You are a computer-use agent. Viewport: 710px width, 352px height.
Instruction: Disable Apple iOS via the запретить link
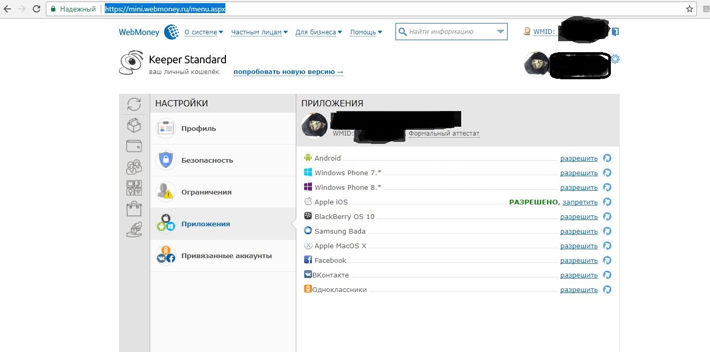click(x=580, y=202)
